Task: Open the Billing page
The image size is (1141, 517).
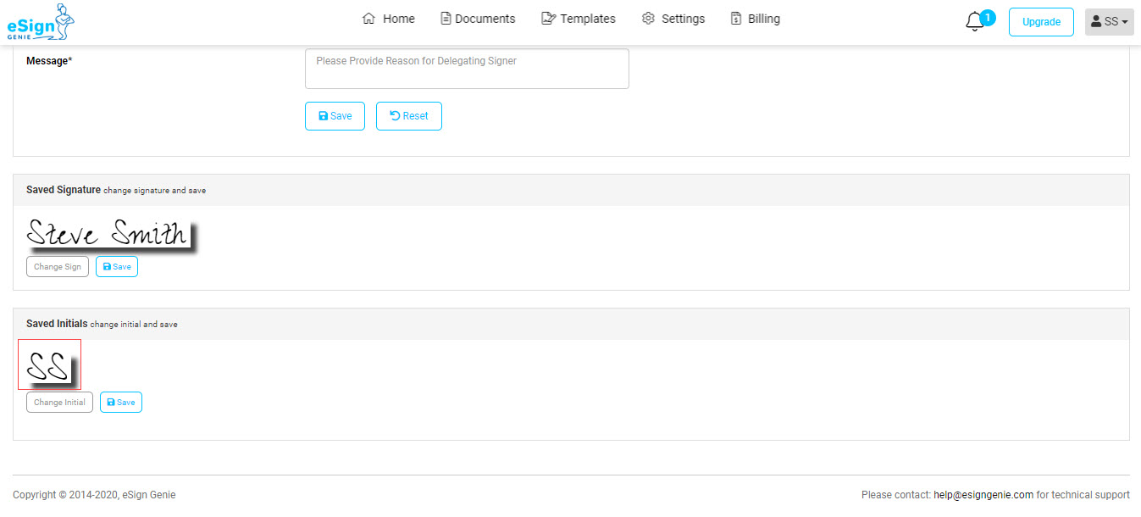Action: point(755,19)
